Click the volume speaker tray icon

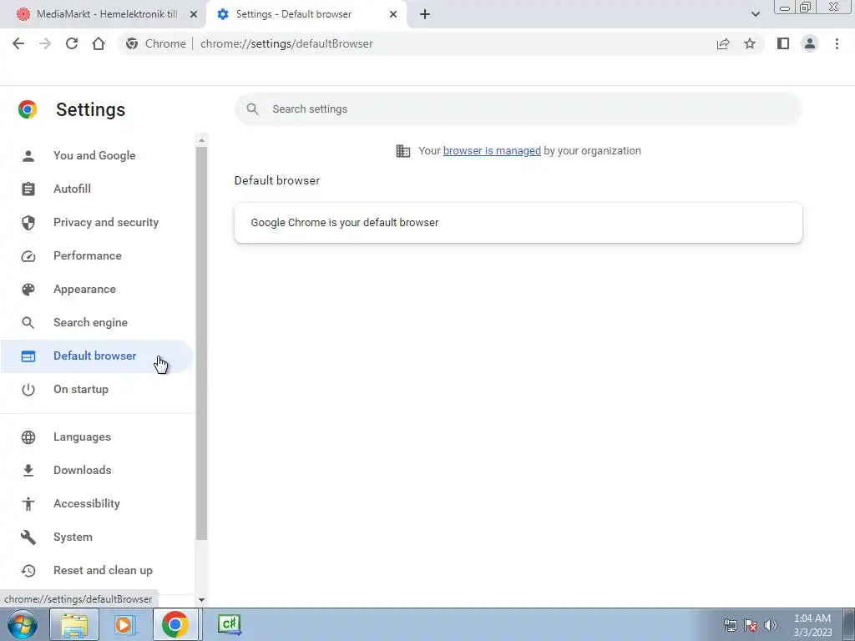(x=771, y=625)
